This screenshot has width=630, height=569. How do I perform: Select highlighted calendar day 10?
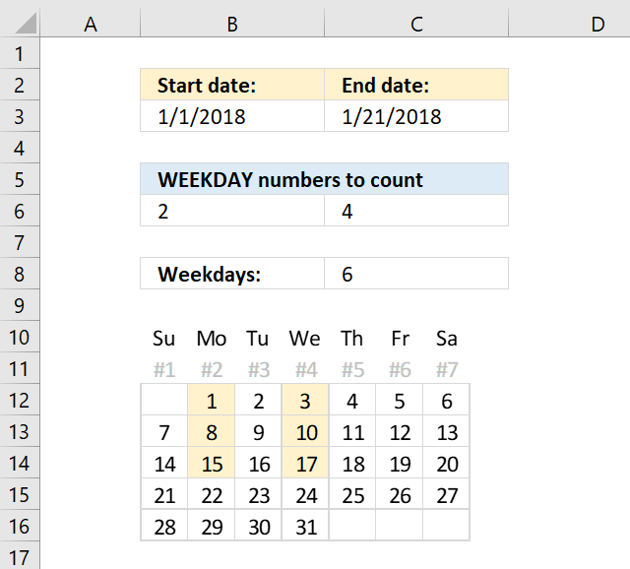tap(305, 432)
